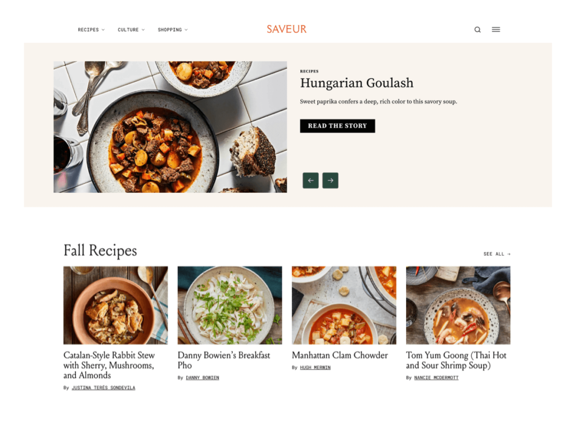Open the Hungarian Goulash hero image

point(170,127)
